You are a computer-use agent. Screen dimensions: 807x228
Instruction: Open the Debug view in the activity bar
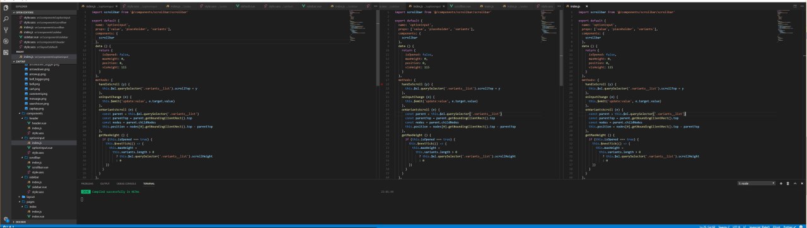6,41
